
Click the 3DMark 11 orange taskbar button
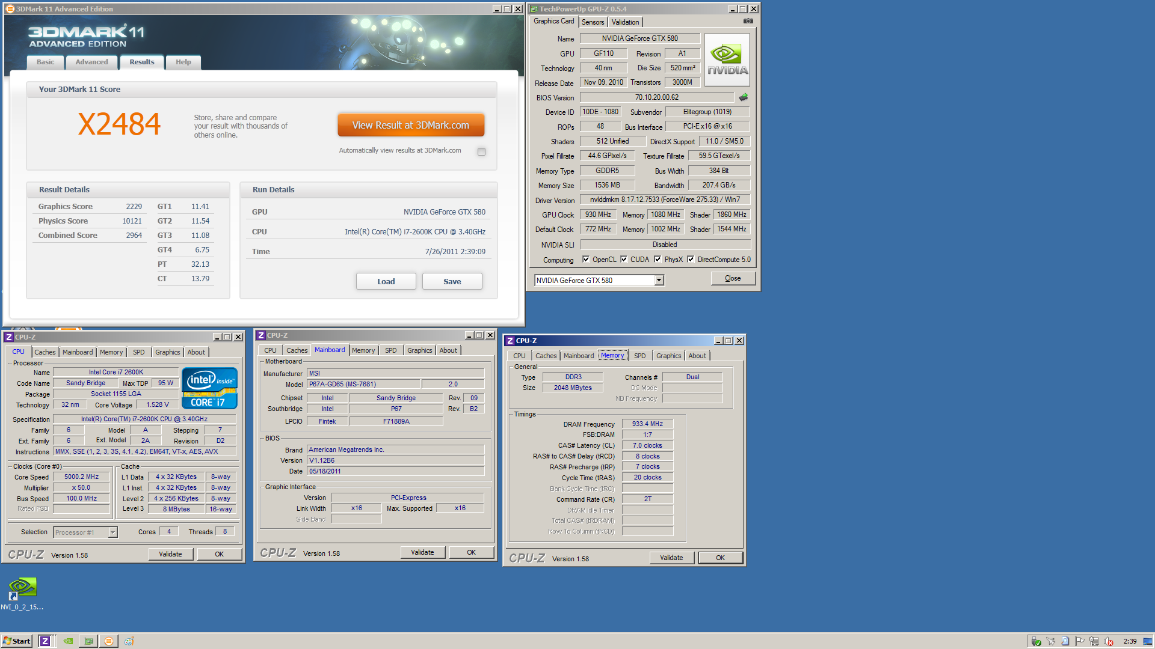click(109, 641)
